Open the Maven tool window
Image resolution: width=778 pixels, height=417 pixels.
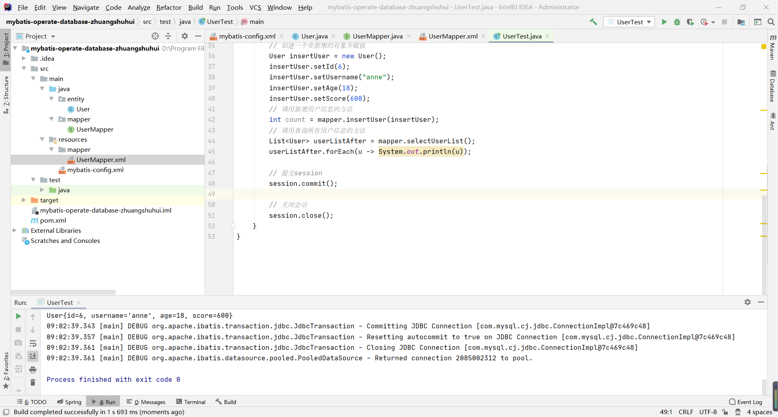[x=773, y=47]
